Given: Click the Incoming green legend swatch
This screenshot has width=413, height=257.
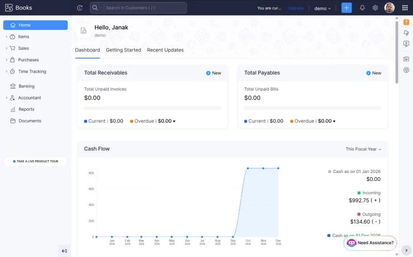Looking at the screenshot, I should [x=359, y=193].
